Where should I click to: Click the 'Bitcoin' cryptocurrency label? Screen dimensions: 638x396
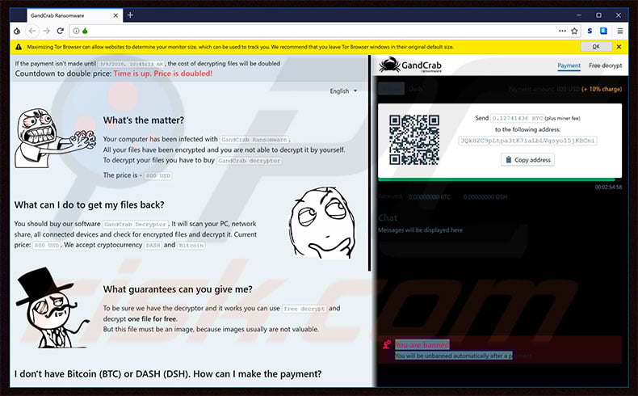pos(191,246)
